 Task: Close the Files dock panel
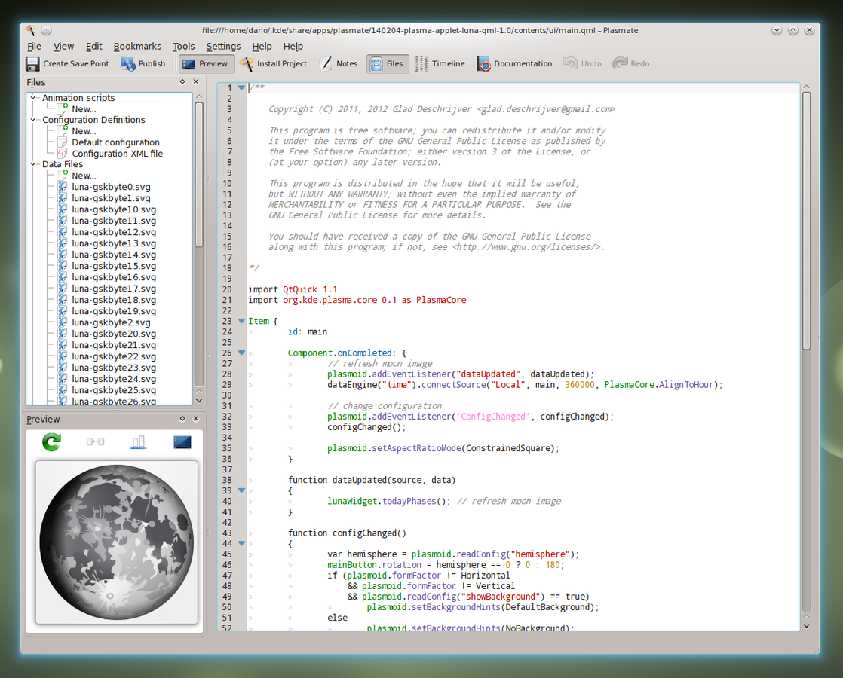tap(196, 82)
